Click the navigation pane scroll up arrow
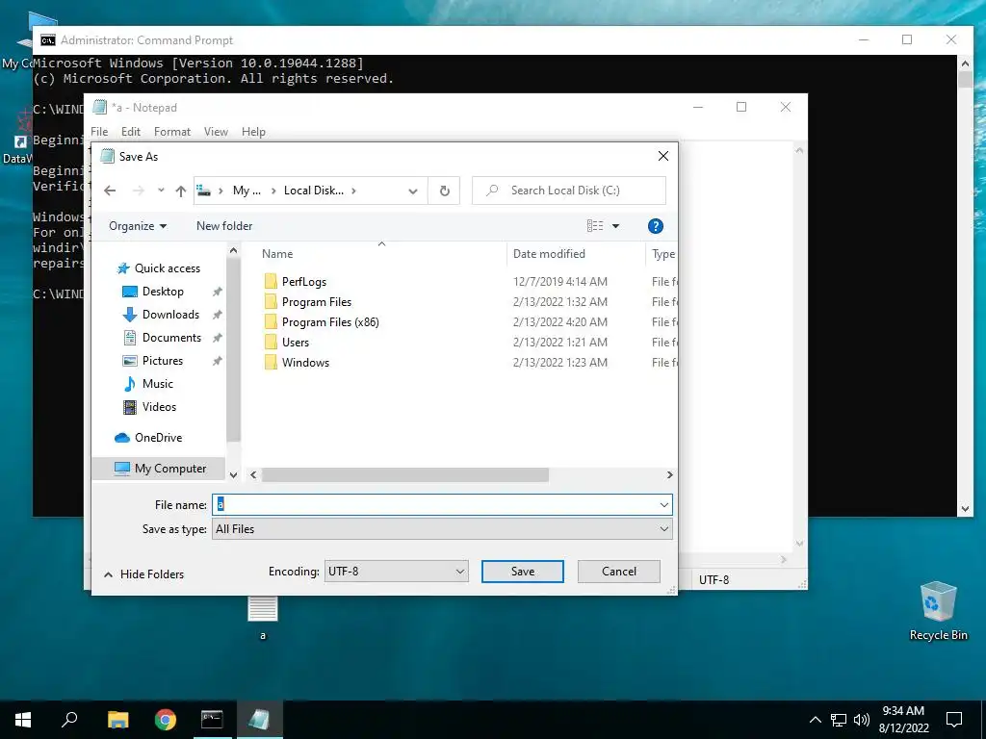 click(x=233, y=251)
